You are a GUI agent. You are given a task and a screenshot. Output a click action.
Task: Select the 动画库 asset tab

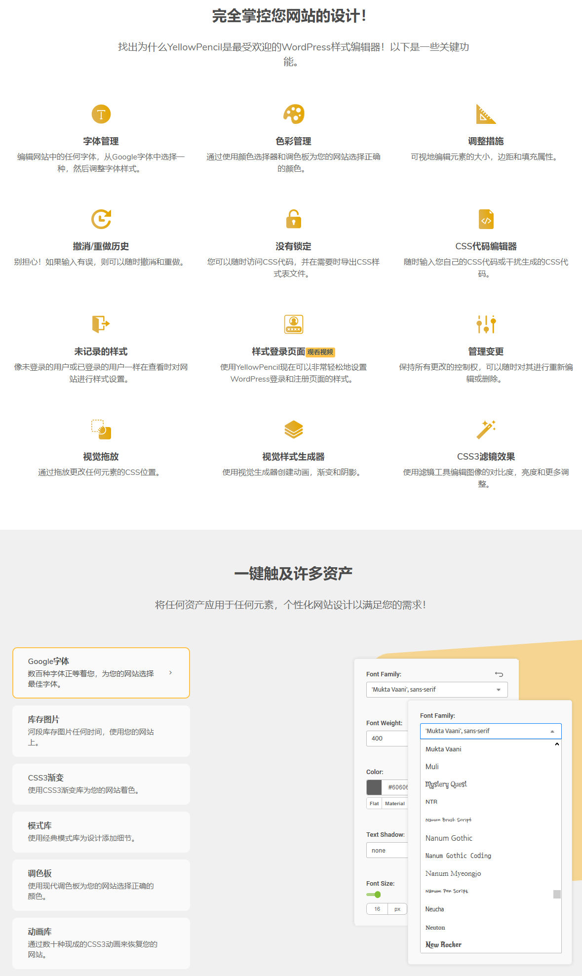(101, 943)
